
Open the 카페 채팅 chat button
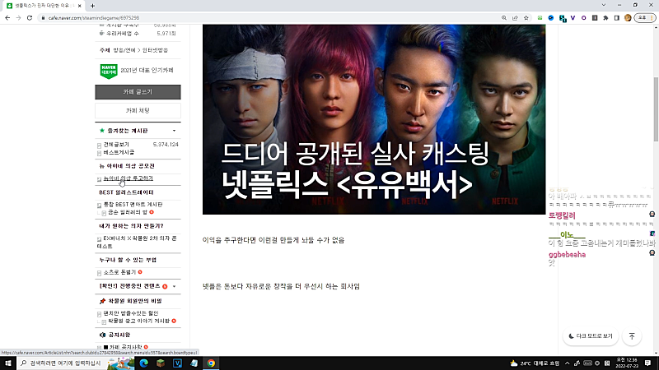pyautogui.click(x=138, y=111)
